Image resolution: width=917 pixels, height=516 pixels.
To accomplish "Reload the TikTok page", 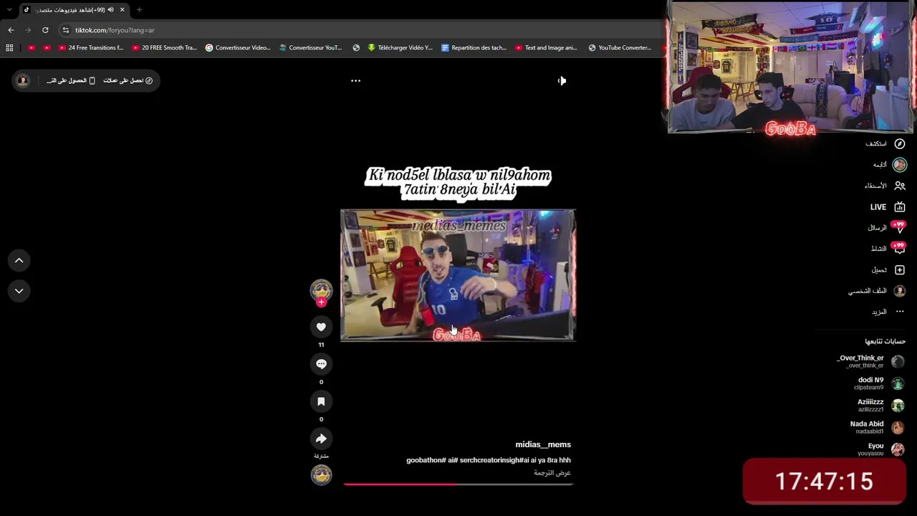I will point(45,30).
